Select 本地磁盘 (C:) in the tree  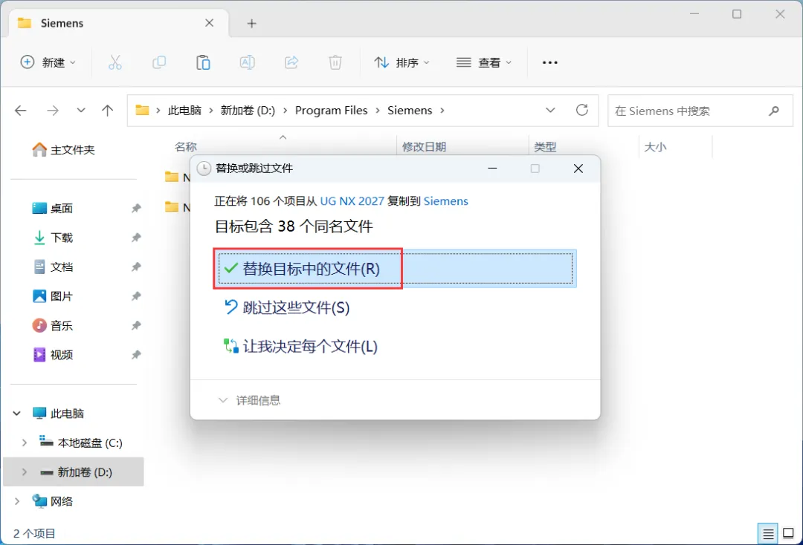pyautogui.click(x=82, y=443)
